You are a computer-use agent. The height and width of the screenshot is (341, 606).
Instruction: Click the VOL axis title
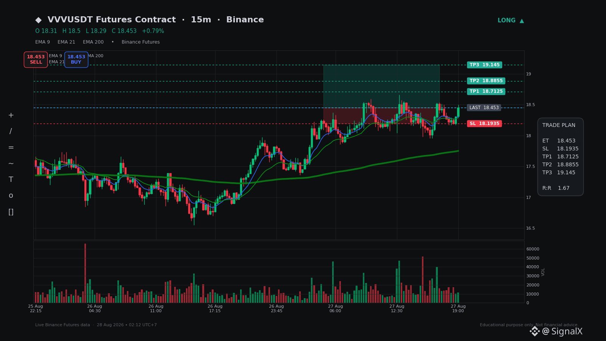coord(543,272)
